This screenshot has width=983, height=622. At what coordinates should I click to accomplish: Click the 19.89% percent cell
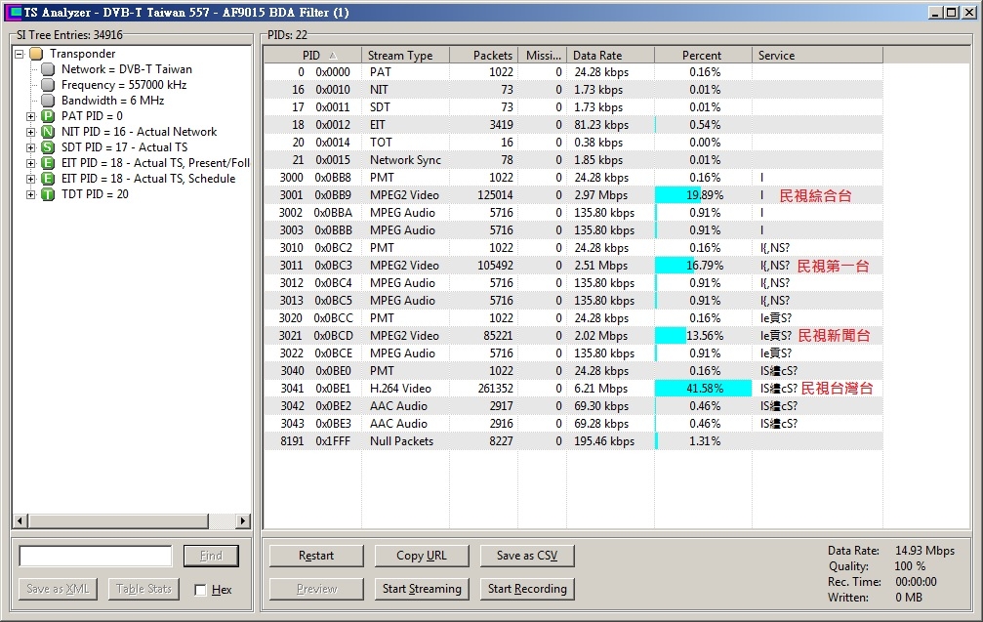(704, 195)
